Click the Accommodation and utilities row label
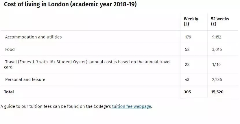Image resolution: width=240 pixels, height=124 pixels. [x=33, y=37]
